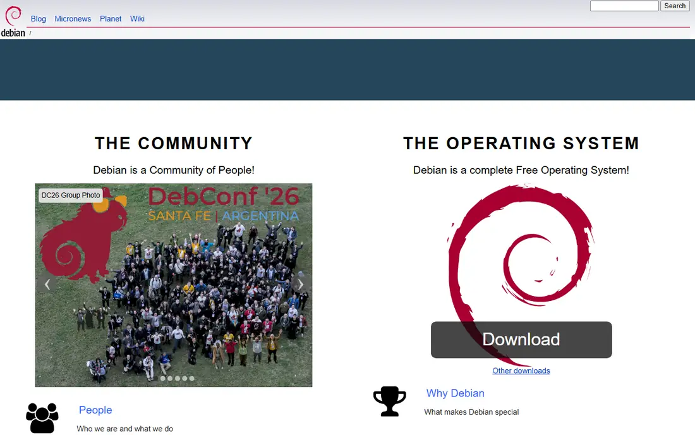
Task: Click the big Download button
Action: pyautogui.click(x=521, y=340)
